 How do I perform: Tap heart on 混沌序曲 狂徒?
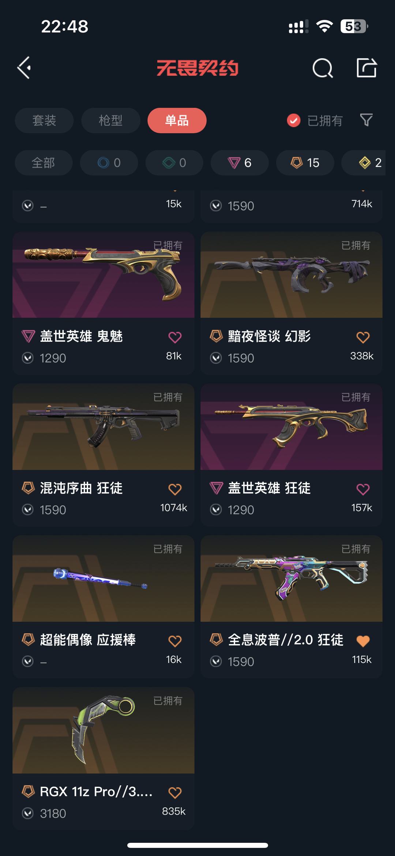(x=175, y=489)
